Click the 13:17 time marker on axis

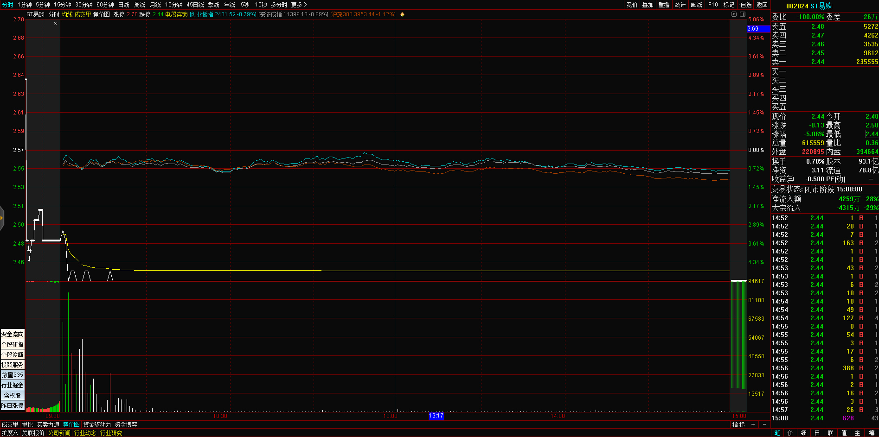pos(436,416)
